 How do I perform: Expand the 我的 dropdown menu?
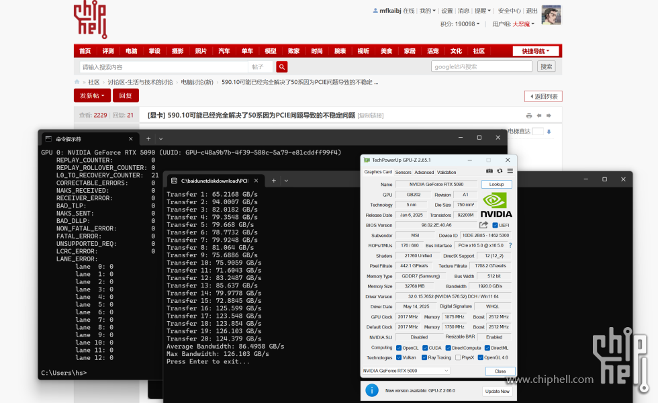428,11
